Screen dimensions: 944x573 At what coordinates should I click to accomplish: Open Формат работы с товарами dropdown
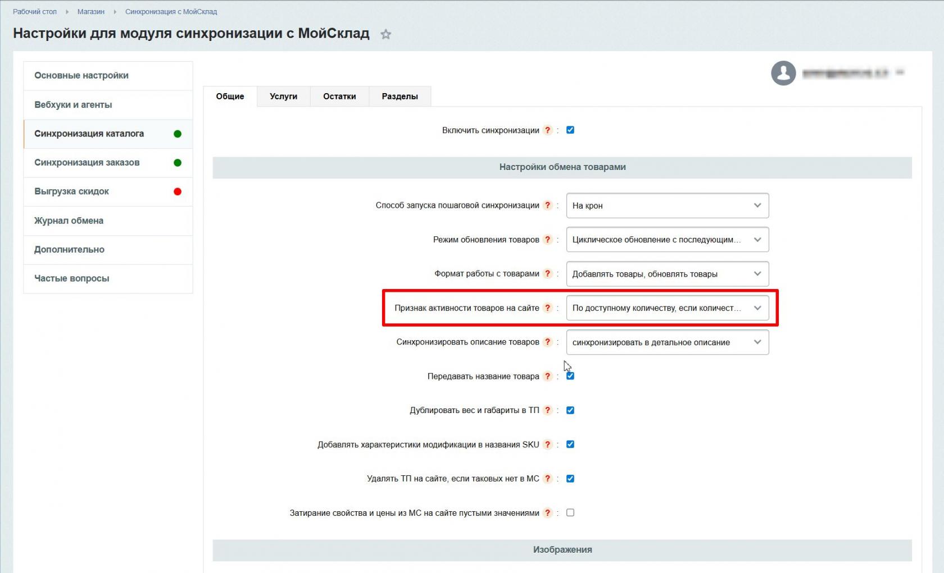tap(668, 274)
